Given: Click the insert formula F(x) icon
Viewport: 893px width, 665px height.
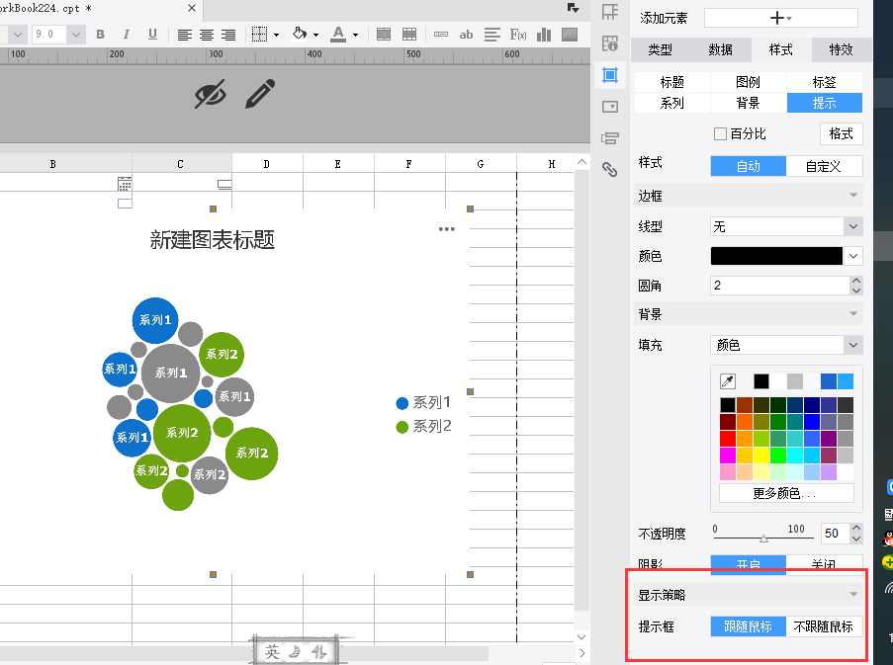Looking at the screenshot, I should coord(517,35).
